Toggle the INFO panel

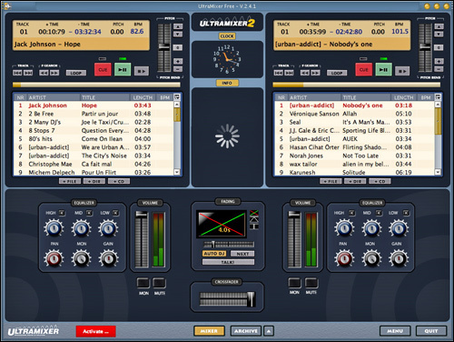(x=227, y=83)
